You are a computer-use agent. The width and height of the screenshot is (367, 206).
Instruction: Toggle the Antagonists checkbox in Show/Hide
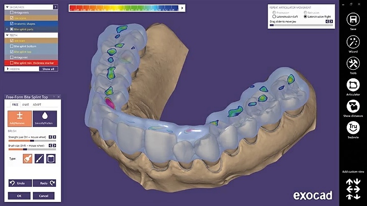(12, 12)
